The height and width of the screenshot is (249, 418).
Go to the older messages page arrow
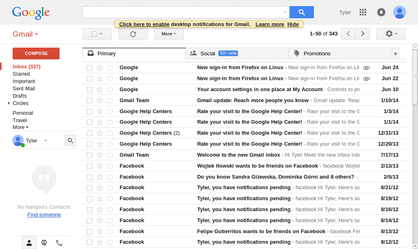click(x=362, y=34)
